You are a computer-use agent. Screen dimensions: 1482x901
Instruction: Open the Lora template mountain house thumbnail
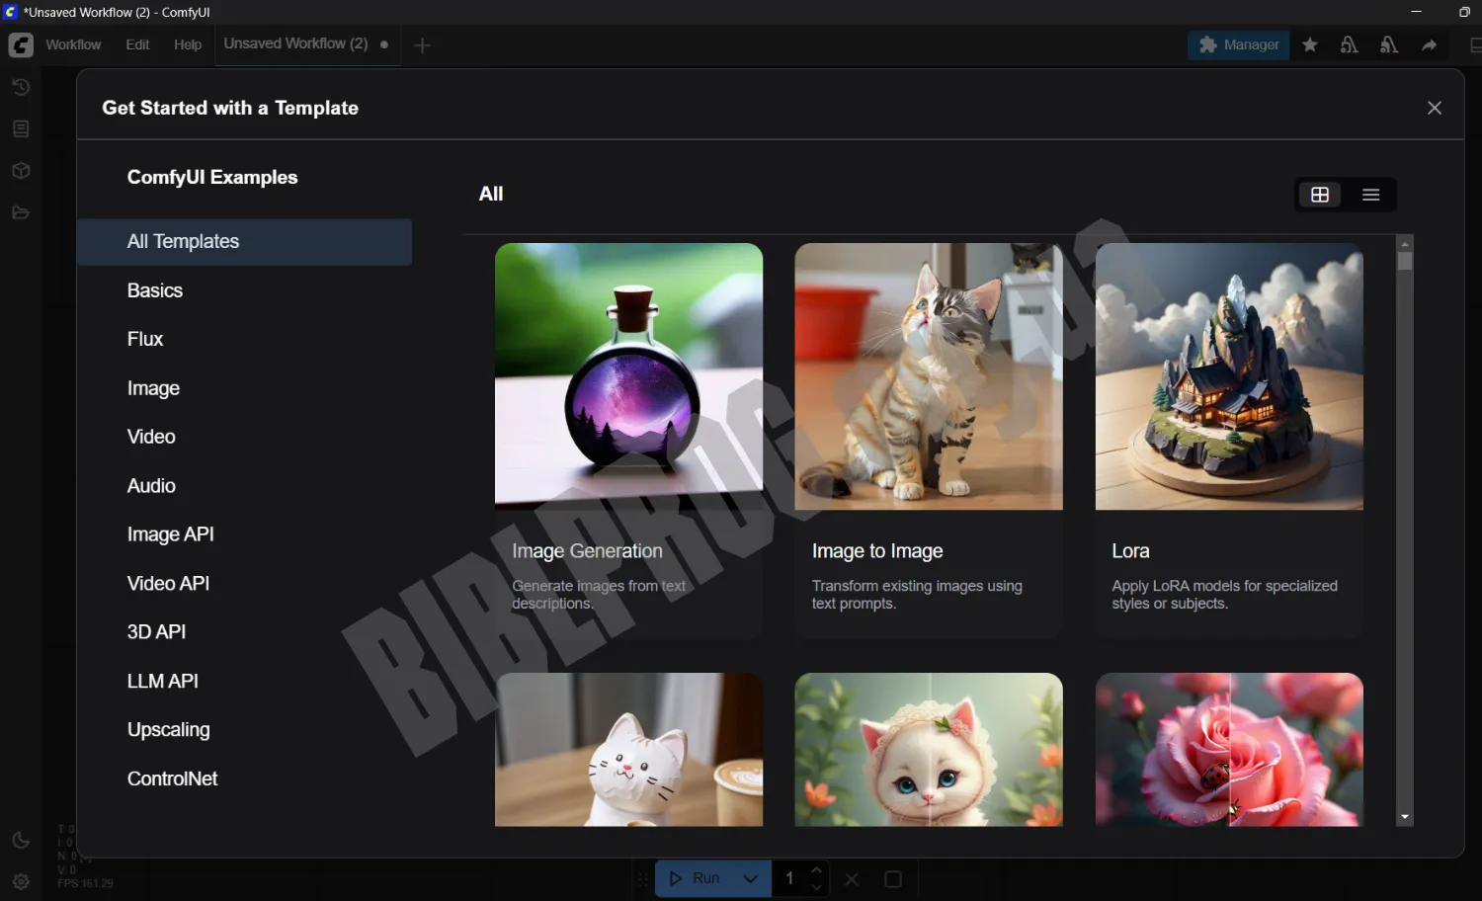tap(1229, 376)
